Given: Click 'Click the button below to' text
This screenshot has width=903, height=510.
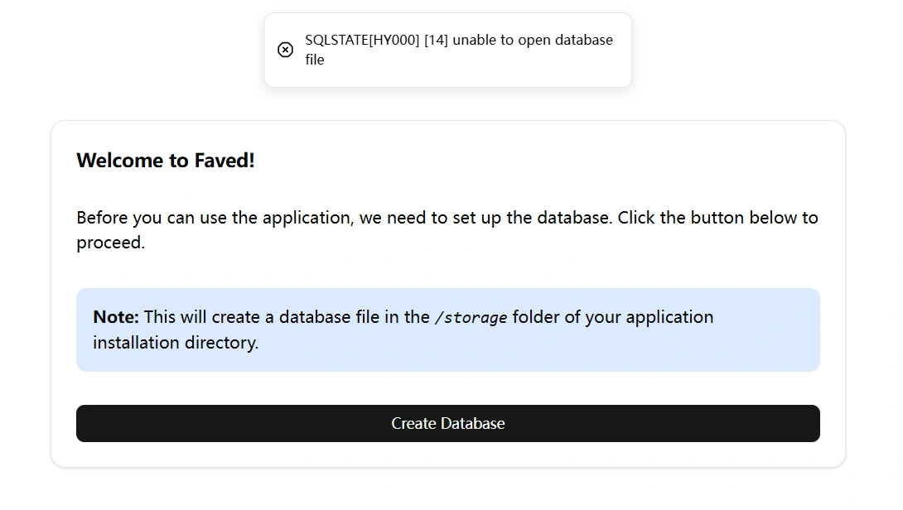Looking at the screenshot, I should [x=717, y=218].
